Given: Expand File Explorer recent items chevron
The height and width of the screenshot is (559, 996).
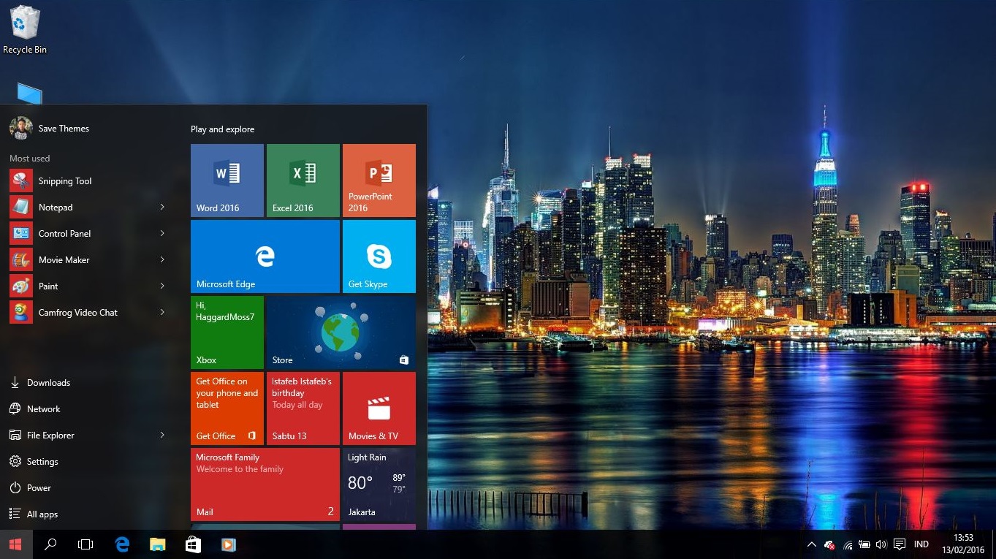Looking at the screenshot, I should (161, 435).
